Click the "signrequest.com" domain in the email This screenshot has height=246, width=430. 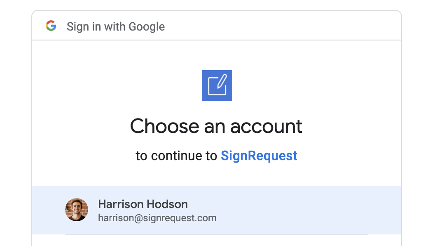180,218
